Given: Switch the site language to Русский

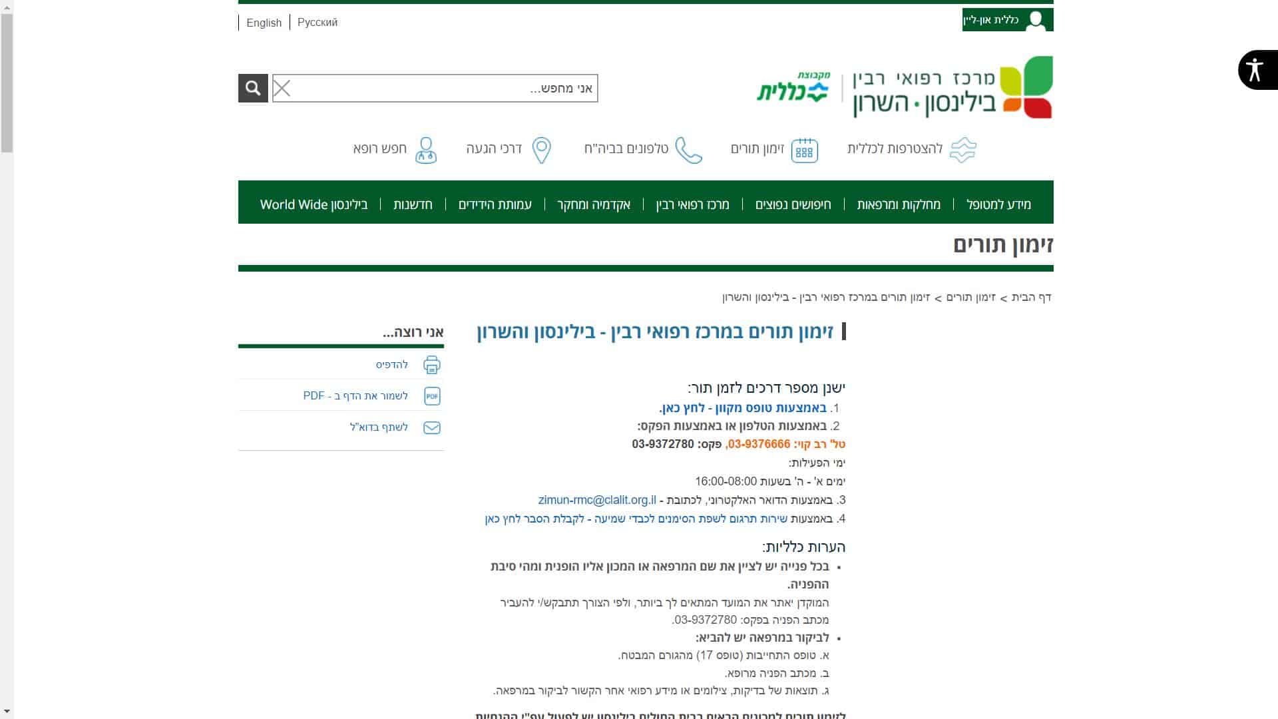Looking at the screenshot, I should point(318,23).
